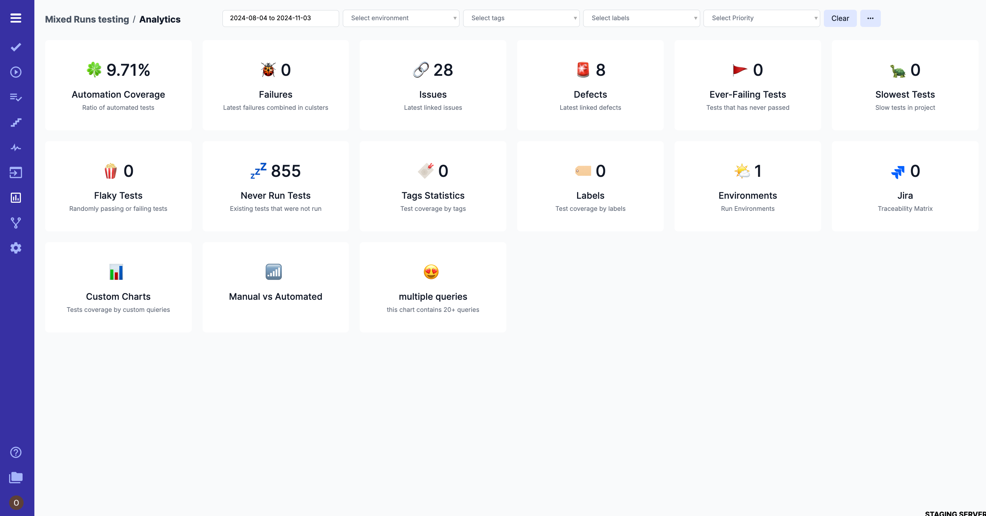Open the Test Cases checkmark icon
The width and height of the screenshot is (986, 516).
click(x=16, y=47)
